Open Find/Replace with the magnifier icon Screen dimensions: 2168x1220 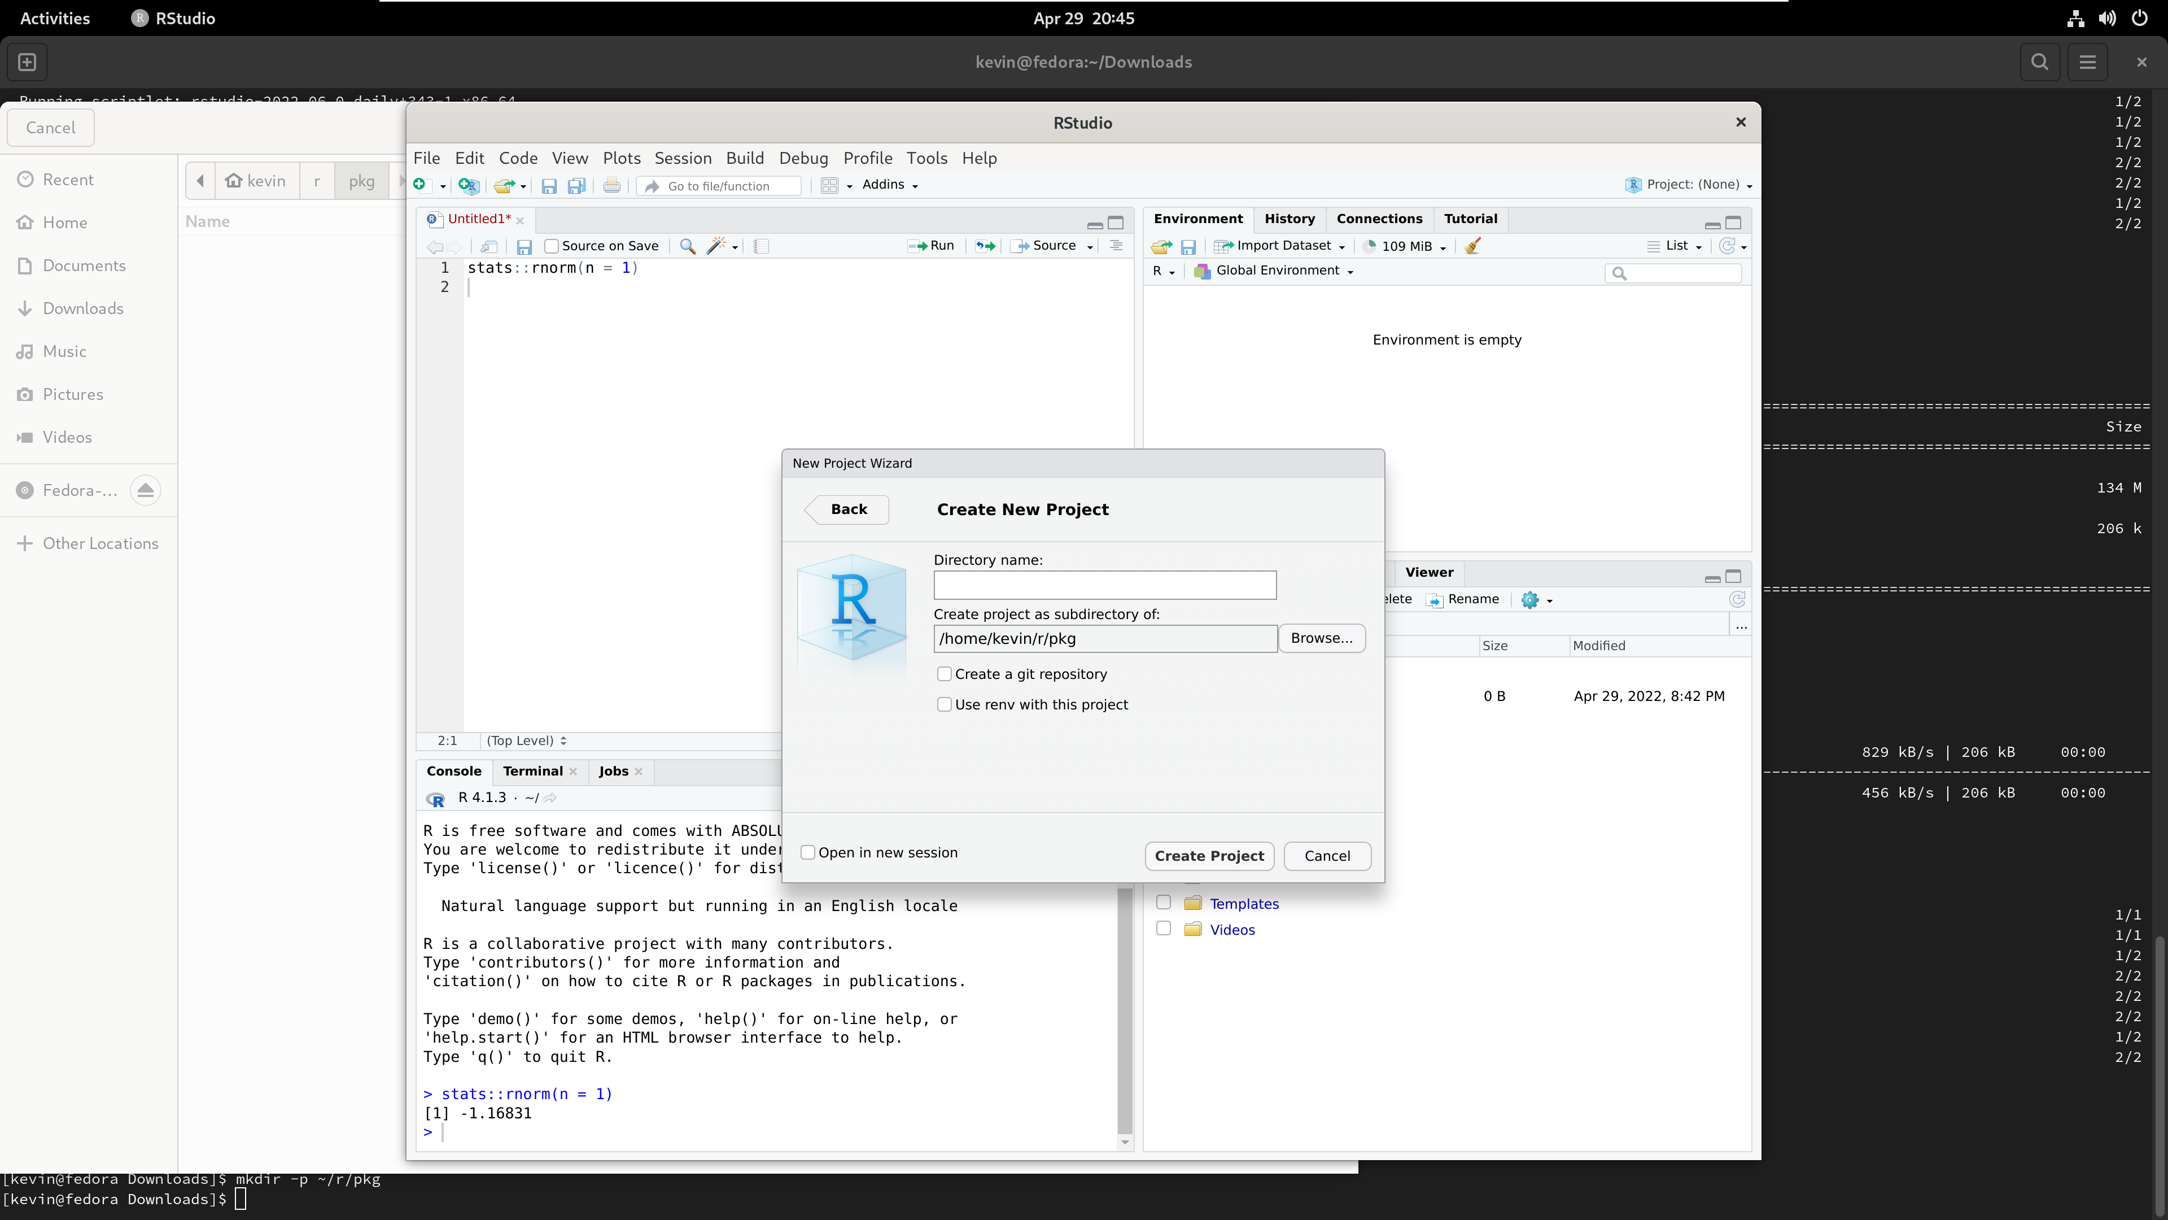(x=688, y=246)
